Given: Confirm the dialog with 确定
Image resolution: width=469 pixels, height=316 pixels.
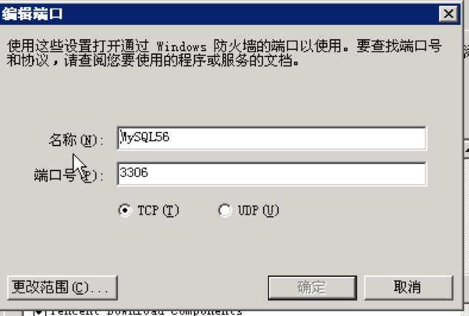Looking at the screenshot, I should pos(312,287).
